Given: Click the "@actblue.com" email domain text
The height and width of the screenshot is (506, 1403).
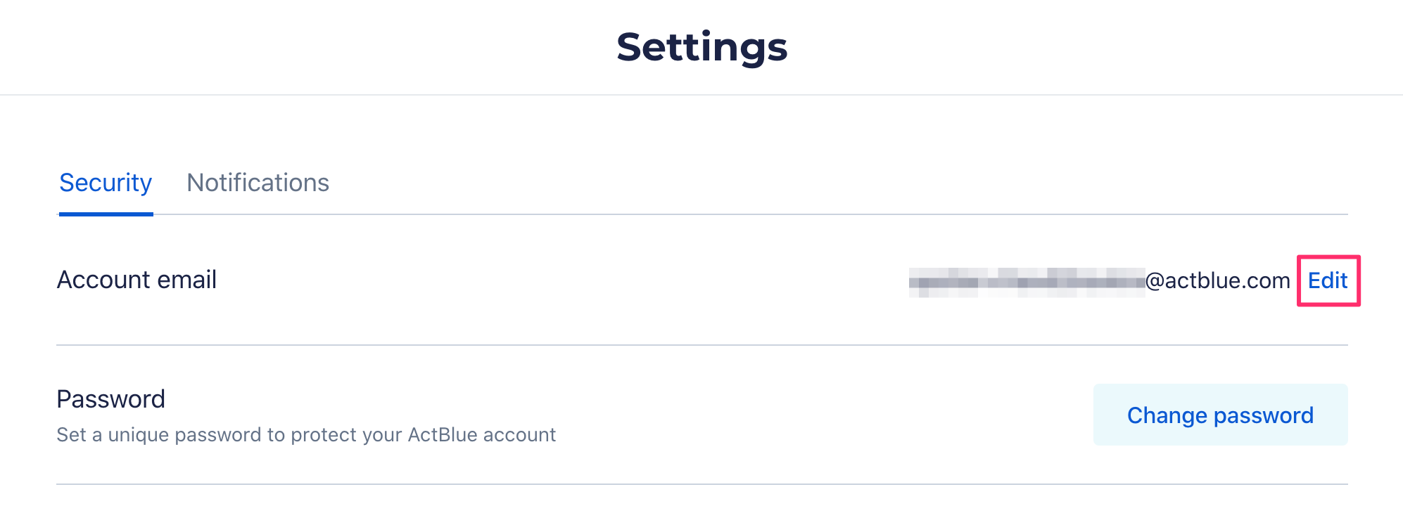Looking at the screenshot, I should pos(1218,280).
